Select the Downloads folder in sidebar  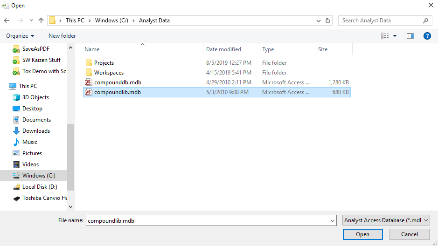36,131
